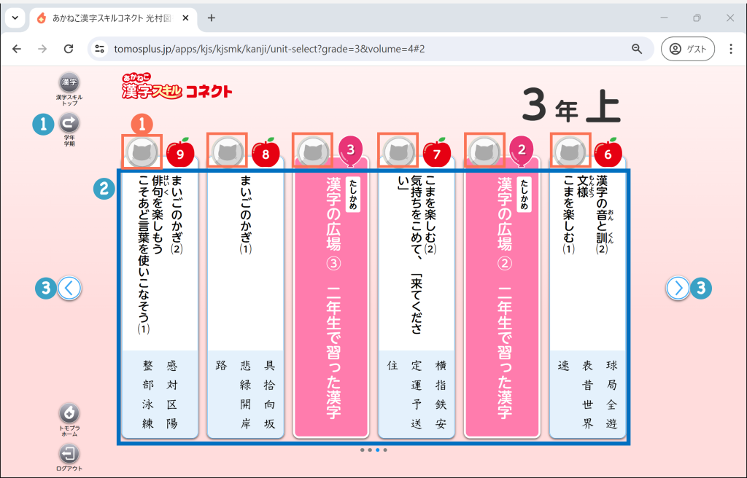Open the 漢字スキルトップ icon
The image size is (747, 478).
coord(69,82)
